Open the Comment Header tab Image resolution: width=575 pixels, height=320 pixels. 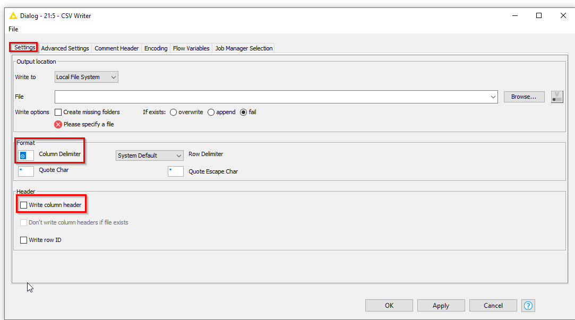click(117, 48)
